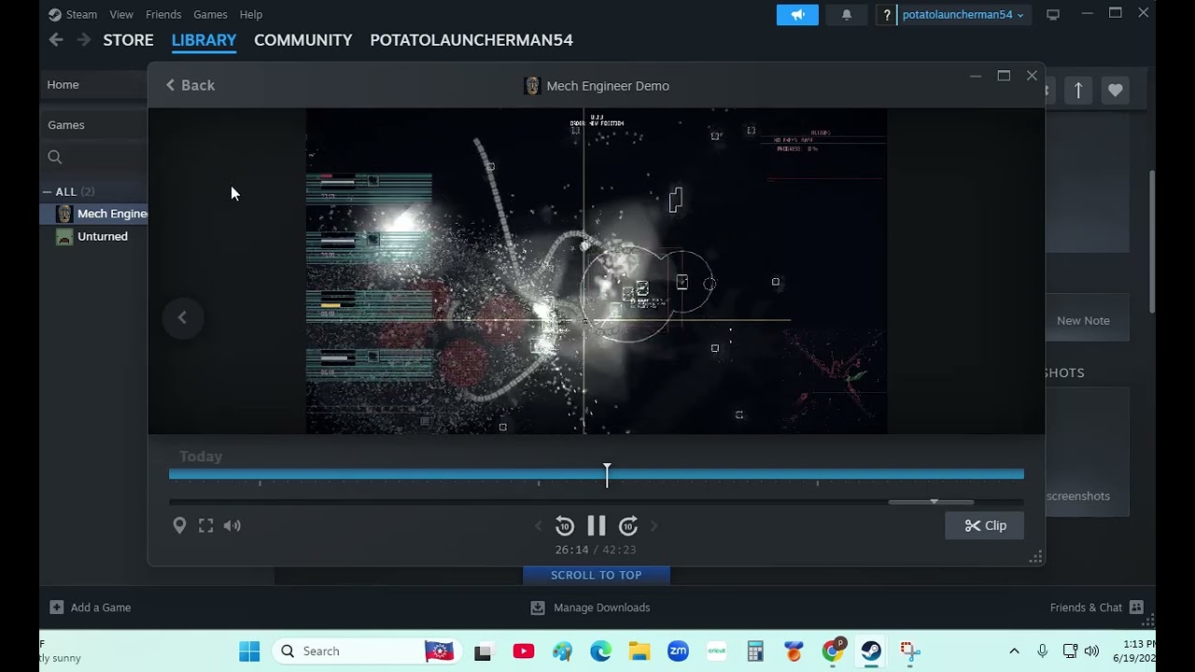Open Windows Start menu
1195x672 pixels.
click(249, 651)
